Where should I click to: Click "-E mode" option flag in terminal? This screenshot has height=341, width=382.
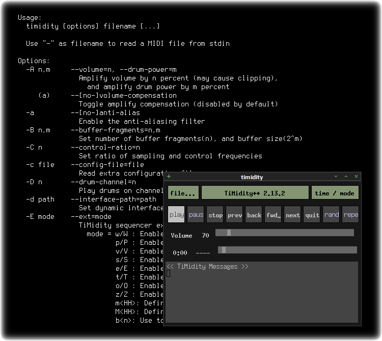(x=40, y=217)
